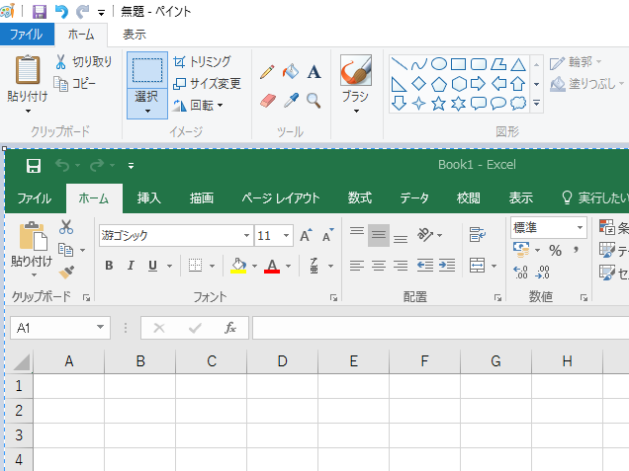Open the 回転 rotate dropdown in Paint
Viewport: 629px width, 471px height.
[199, 105]
